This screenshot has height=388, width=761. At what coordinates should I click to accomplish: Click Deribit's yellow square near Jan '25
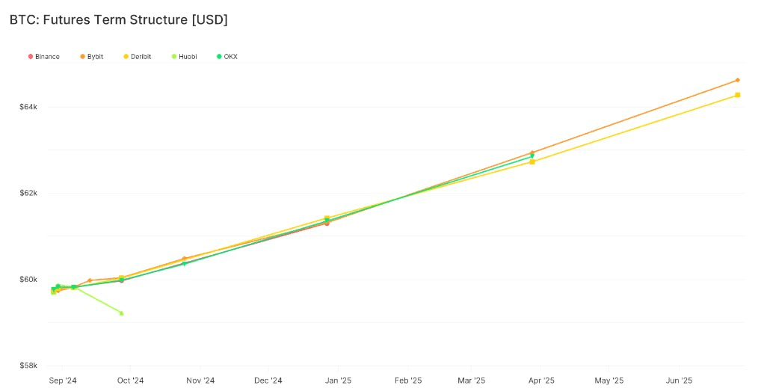(x=327, y=218)
